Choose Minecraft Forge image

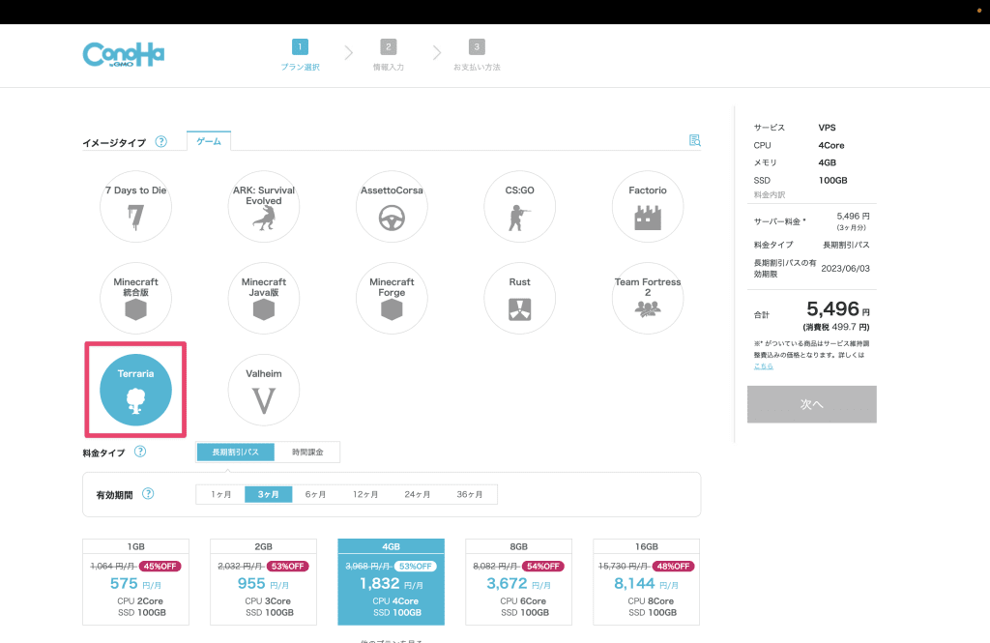[x=392, y=298]
